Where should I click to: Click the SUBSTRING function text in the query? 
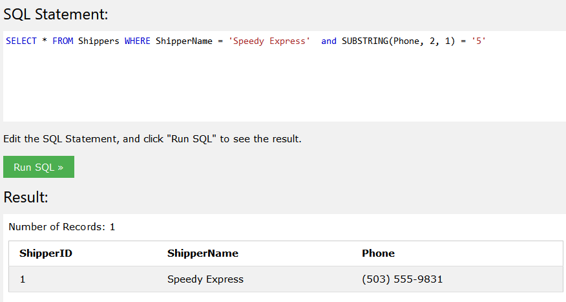click(x=365, y=41)
